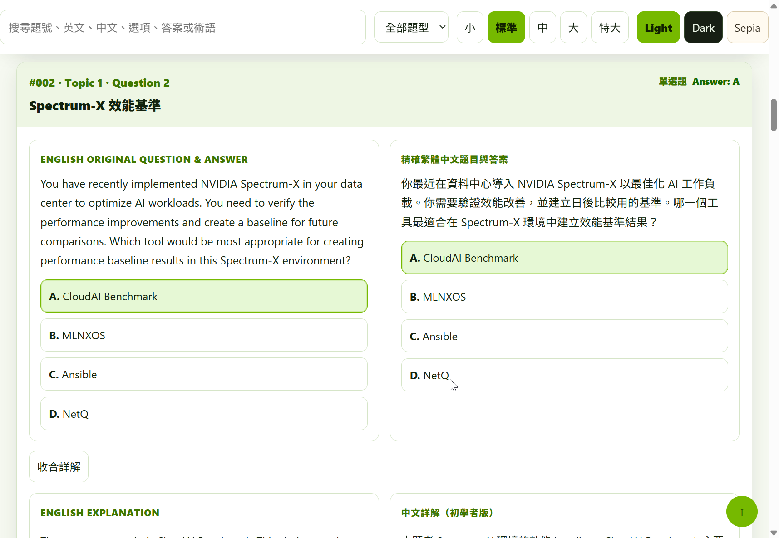Viewport: 779px width, 538px height.
Task: Collapse explanation with 收合詳解 button
Action: [x=59, y=466]
